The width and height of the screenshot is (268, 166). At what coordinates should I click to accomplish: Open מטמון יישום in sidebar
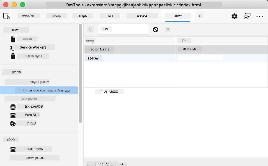coord(34,158)
